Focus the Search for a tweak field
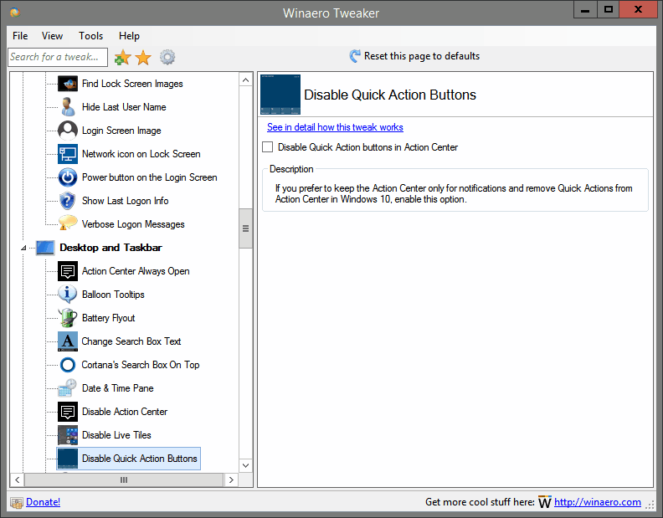 [58, 57]
